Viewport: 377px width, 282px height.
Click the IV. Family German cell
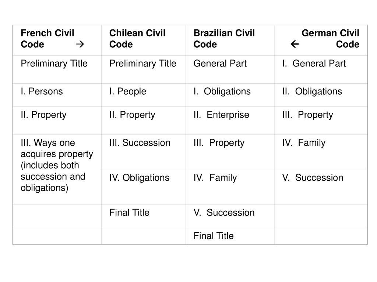321,152
